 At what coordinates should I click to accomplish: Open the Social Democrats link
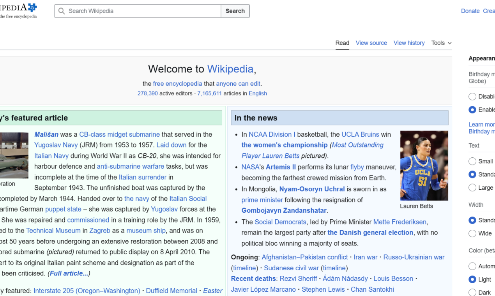[280, 222]
